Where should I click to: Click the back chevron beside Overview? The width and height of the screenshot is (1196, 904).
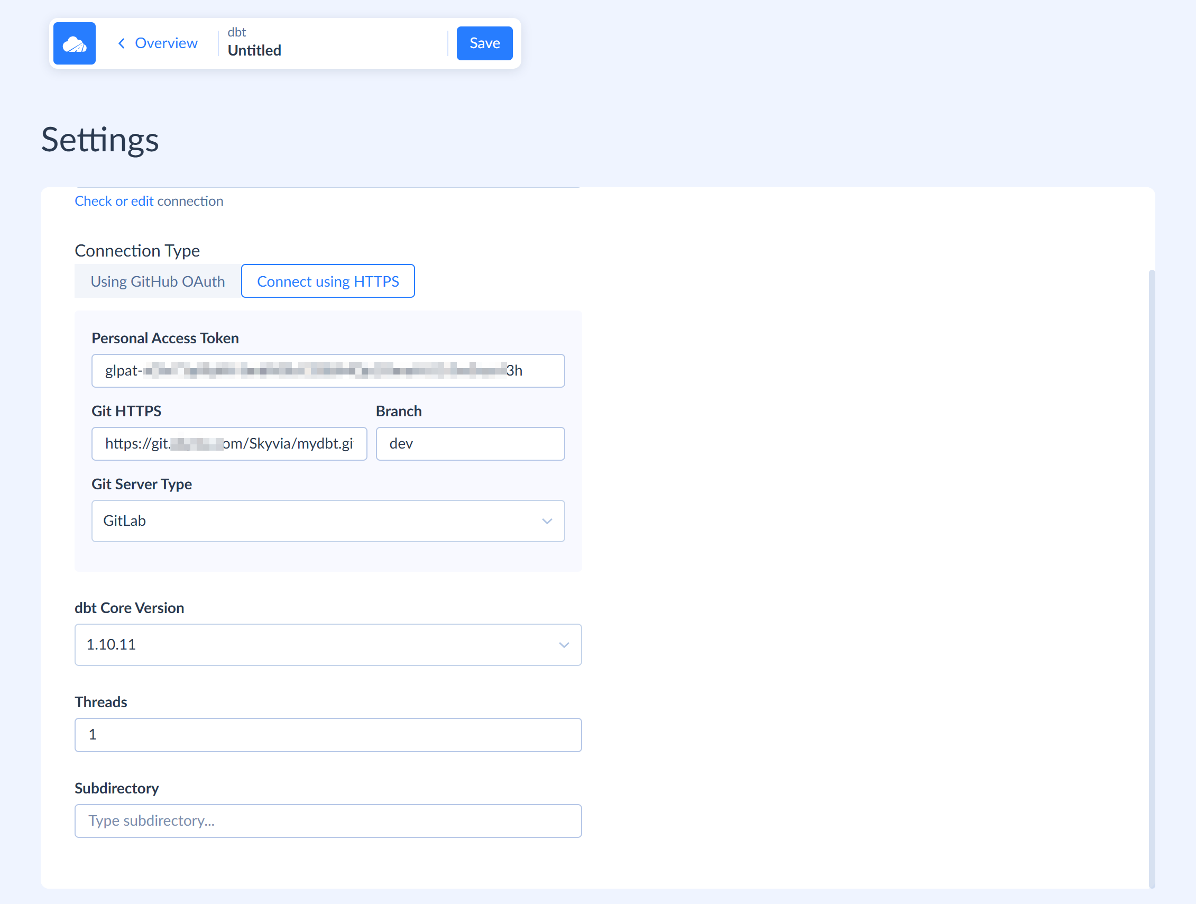pos(121,43)
